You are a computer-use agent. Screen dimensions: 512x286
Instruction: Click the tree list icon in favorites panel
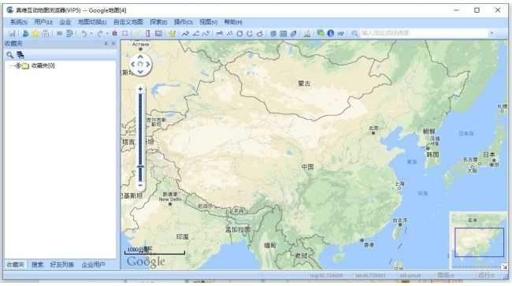tap(20, 55)
